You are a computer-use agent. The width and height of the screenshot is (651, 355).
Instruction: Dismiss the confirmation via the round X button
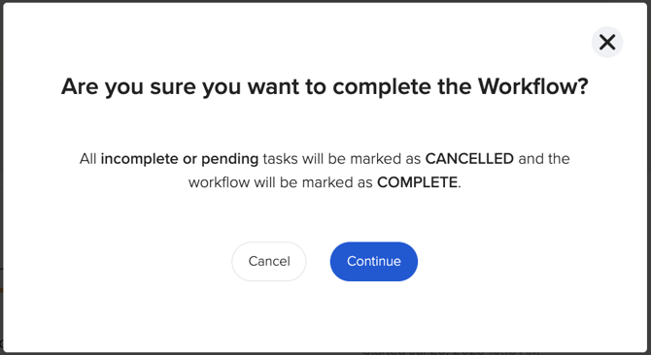click(x=607, y=43)
